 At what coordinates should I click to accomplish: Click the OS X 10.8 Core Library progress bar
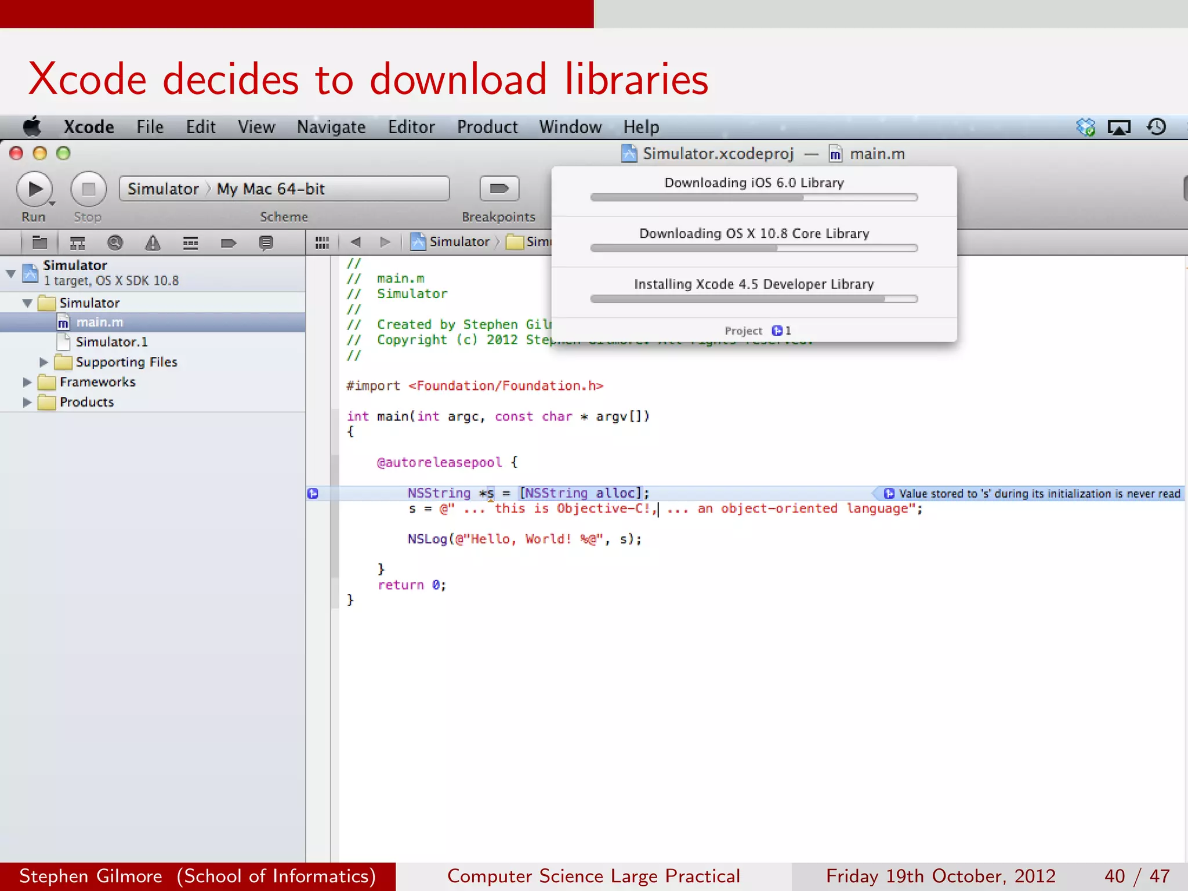(x=754, y=248)
